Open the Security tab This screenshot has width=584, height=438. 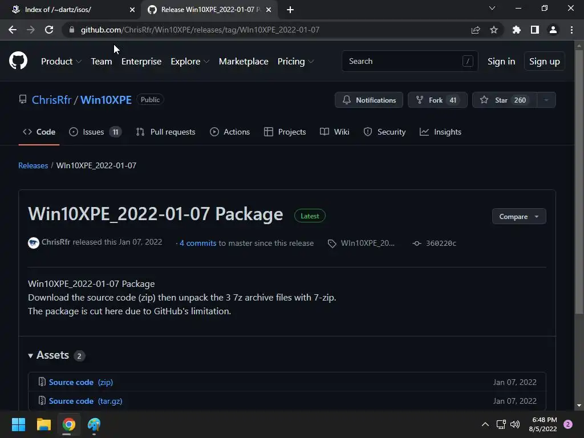(x=384, y=132)
